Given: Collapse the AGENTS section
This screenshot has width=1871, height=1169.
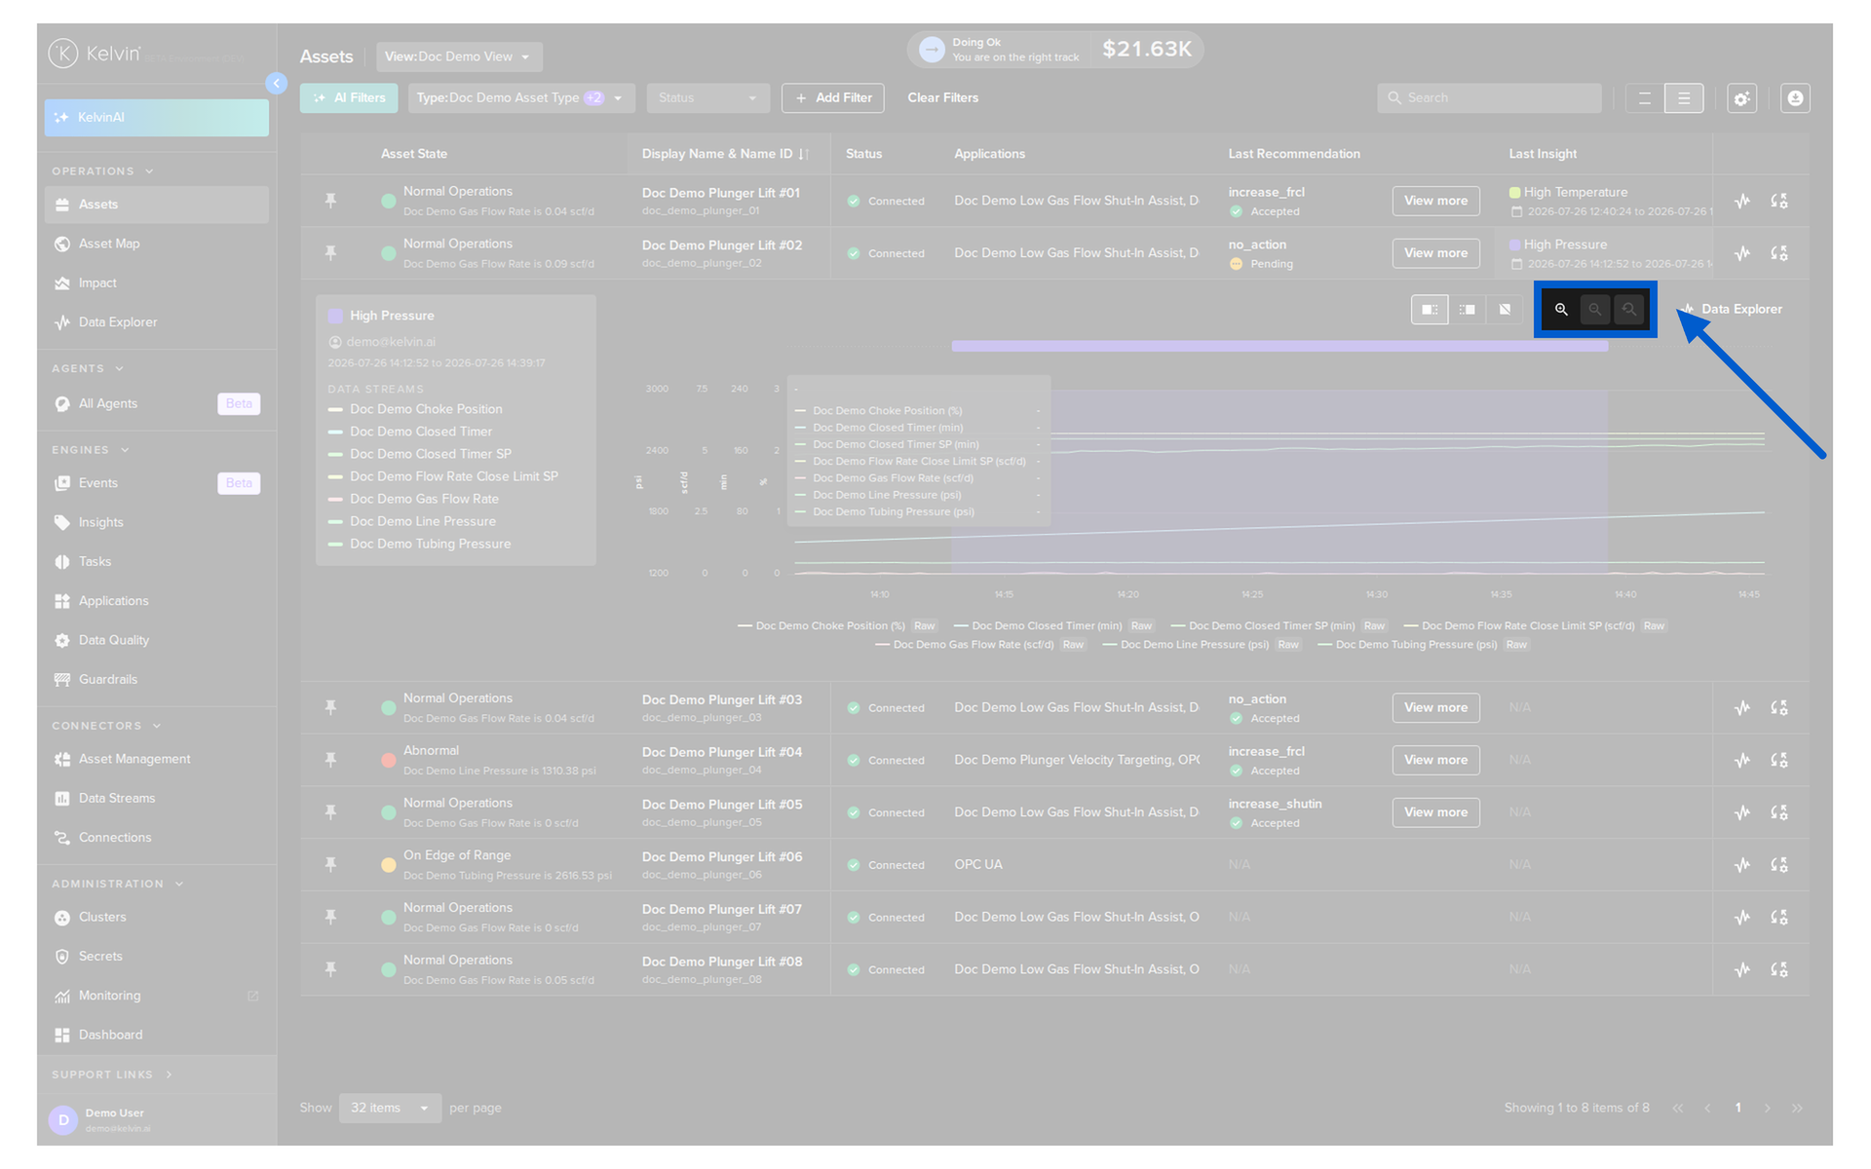Looking at the screenshot, I should pyautogui.click(x=120, y=369).
